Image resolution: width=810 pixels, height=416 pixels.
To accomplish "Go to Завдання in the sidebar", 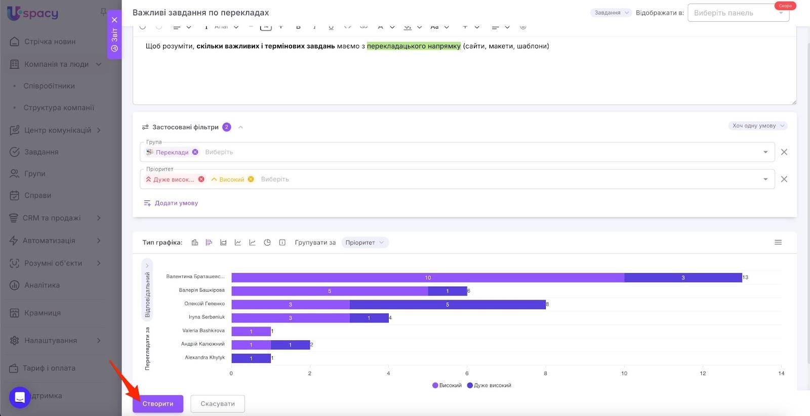I will point(41,152).
